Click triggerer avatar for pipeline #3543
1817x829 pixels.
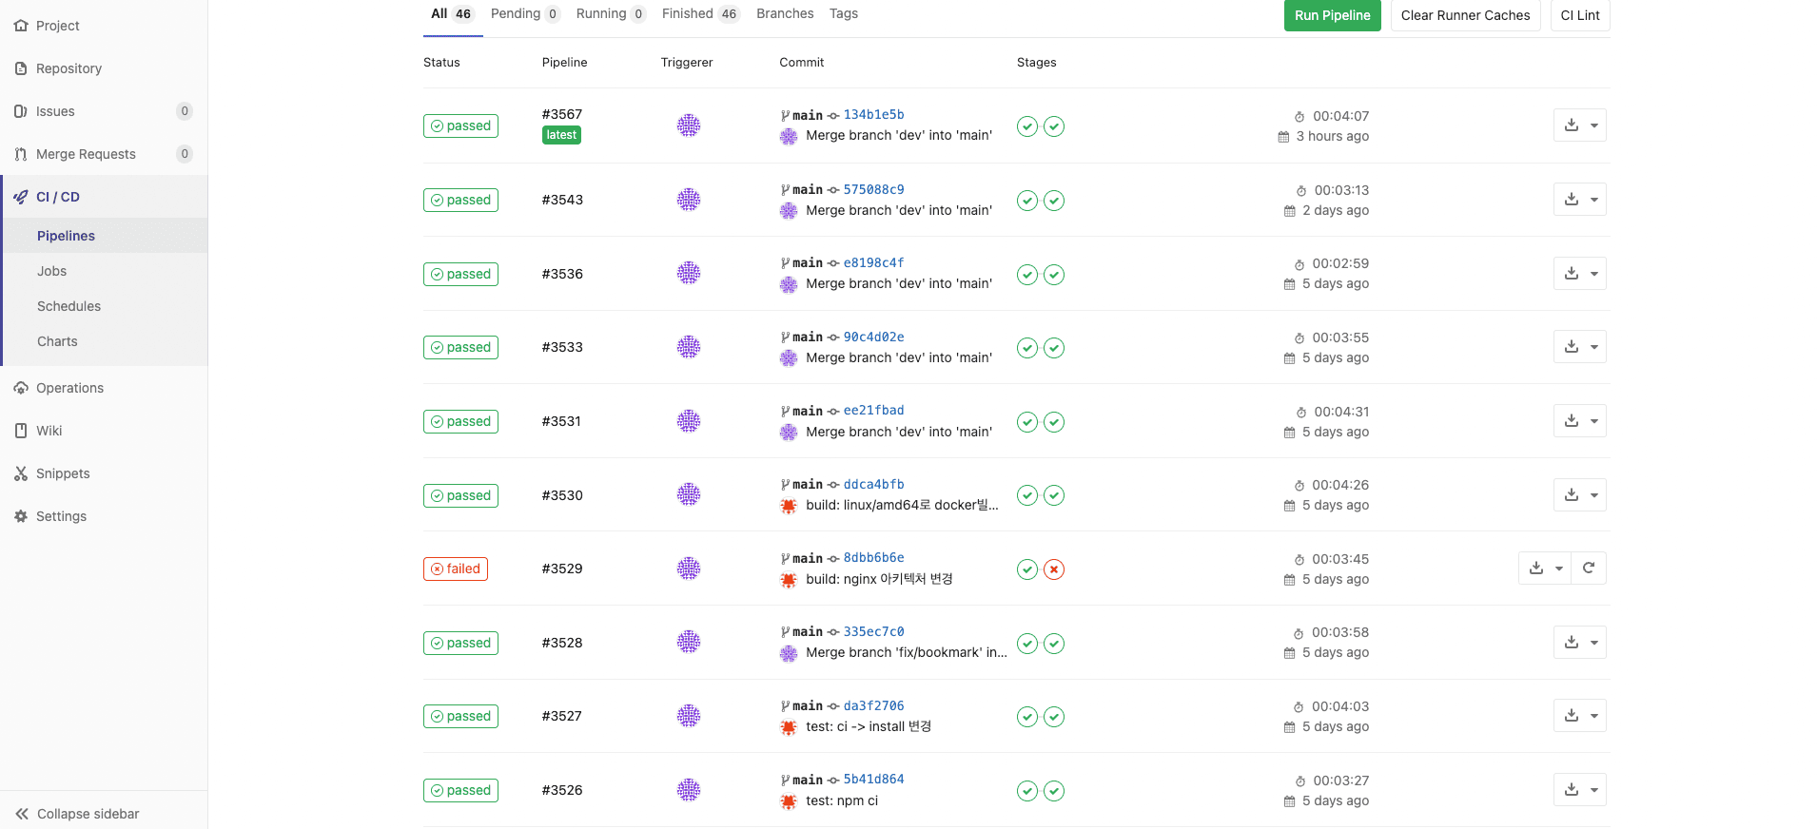[x=688, y=200]
